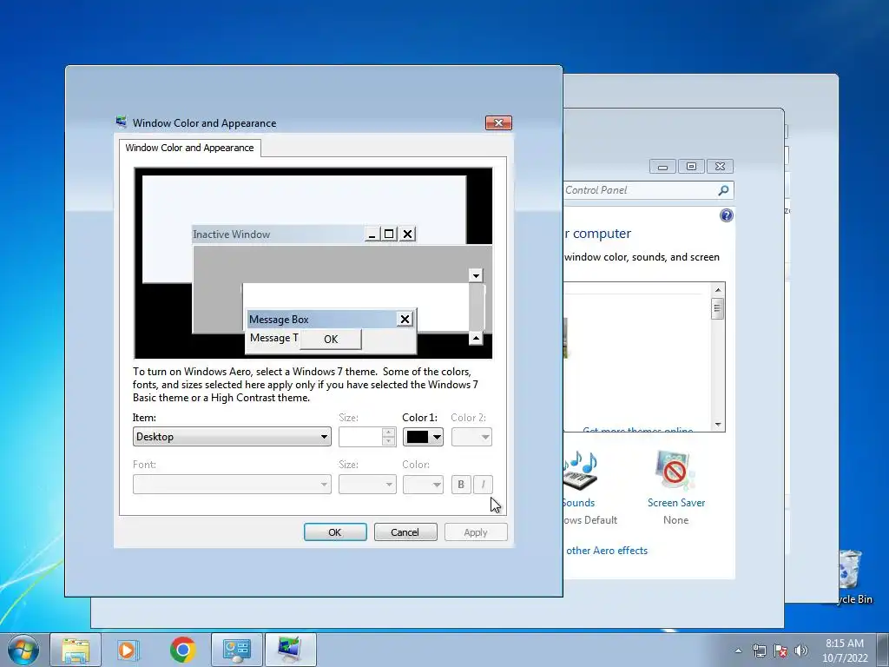Click the preview Inactive Window minimize icon
The width and height of the screenshot is (889, 667).
(x=372, y=234)
